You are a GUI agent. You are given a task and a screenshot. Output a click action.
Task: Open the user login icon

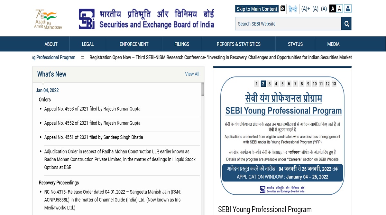348,9
